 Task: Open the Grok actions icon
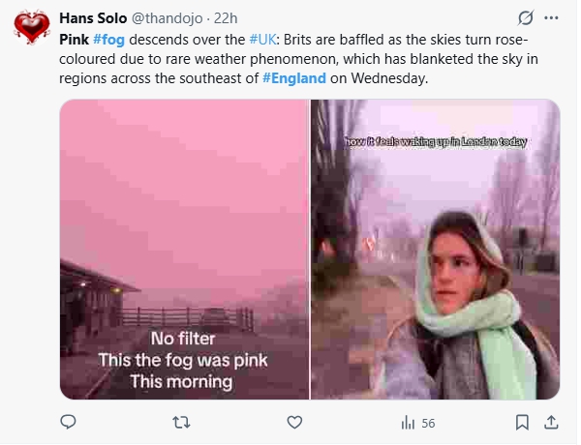pos(526,18)
